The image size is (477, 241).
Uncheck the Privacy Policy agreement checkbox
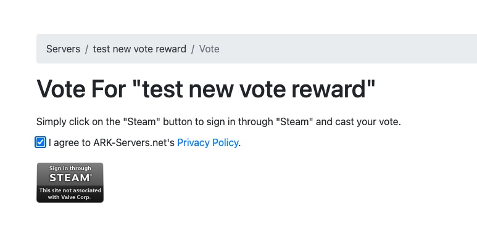[40, 142]
